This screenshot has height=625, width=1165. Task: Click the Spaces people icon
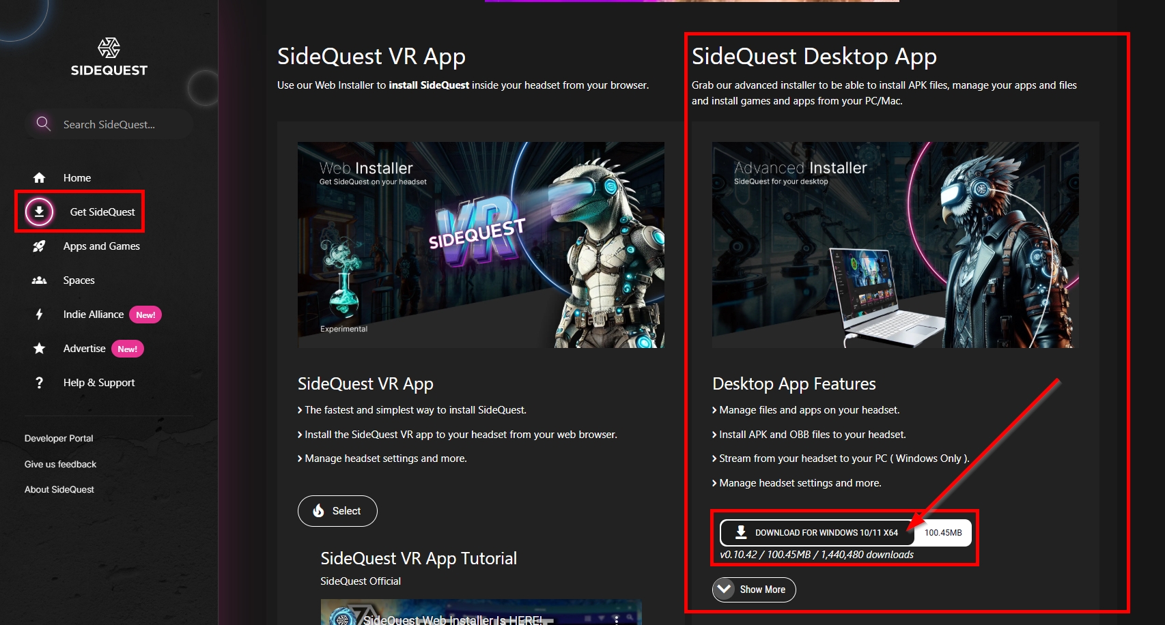point(40,280)
